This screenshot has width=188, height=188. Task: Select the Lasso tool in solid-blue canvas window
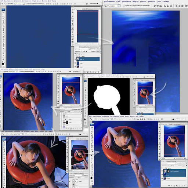pyautogui.click(x=3, y=17)
